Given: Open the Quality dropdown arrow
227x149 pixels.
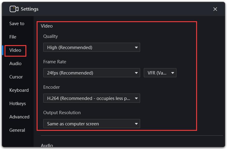Looking at the screenshot, I should click(x=136, y=47).
